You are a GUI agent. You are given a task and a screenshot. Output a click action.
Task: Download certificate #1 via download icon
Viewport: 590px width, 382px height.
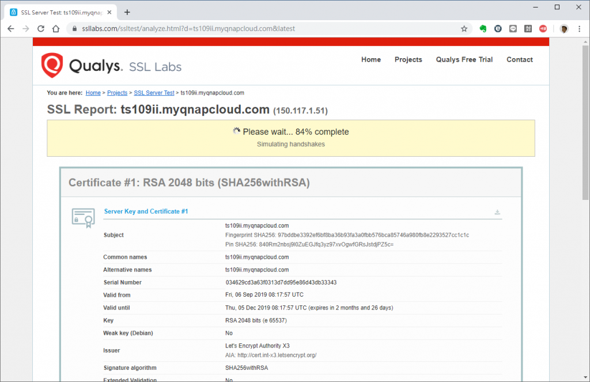pyautogui.click(x=497, y=212)
